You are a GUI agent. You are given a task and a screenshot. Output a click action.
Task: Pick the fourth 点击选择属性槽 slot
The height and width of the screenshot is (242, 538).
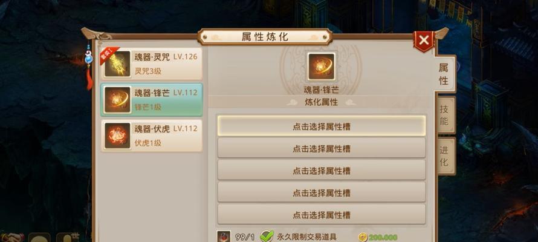pos(322,192)
